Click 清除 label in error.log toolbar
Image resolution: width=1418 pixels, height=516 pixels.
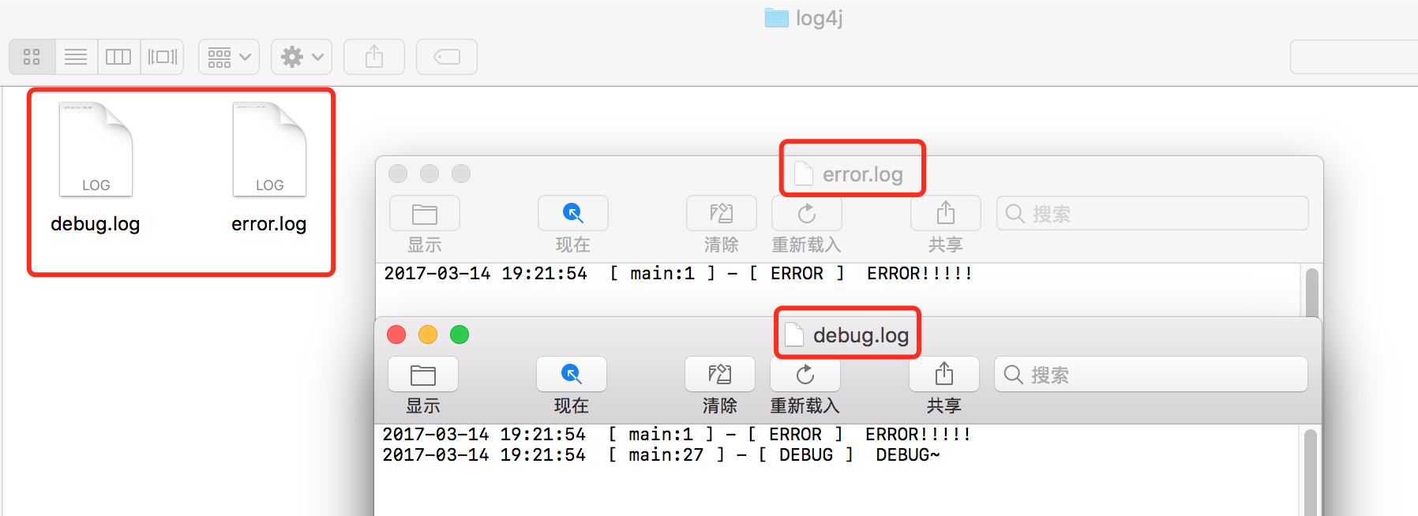[x=722, y=245]
